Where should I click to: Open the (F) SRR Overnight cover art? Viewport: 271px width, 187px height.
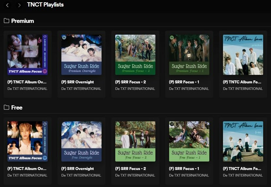click(x=81, y=141)
